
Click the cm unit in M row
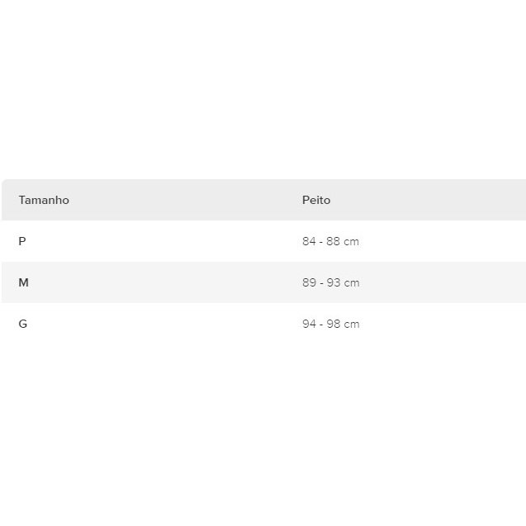[x=353, y=282]
